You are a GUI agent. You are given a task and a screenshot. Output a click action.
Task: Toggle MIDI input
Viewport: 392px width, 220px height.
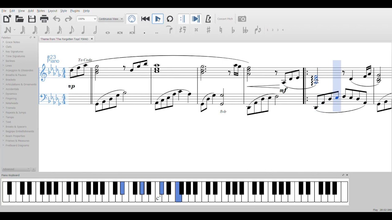pyautogui.click(x=132, y=19)
